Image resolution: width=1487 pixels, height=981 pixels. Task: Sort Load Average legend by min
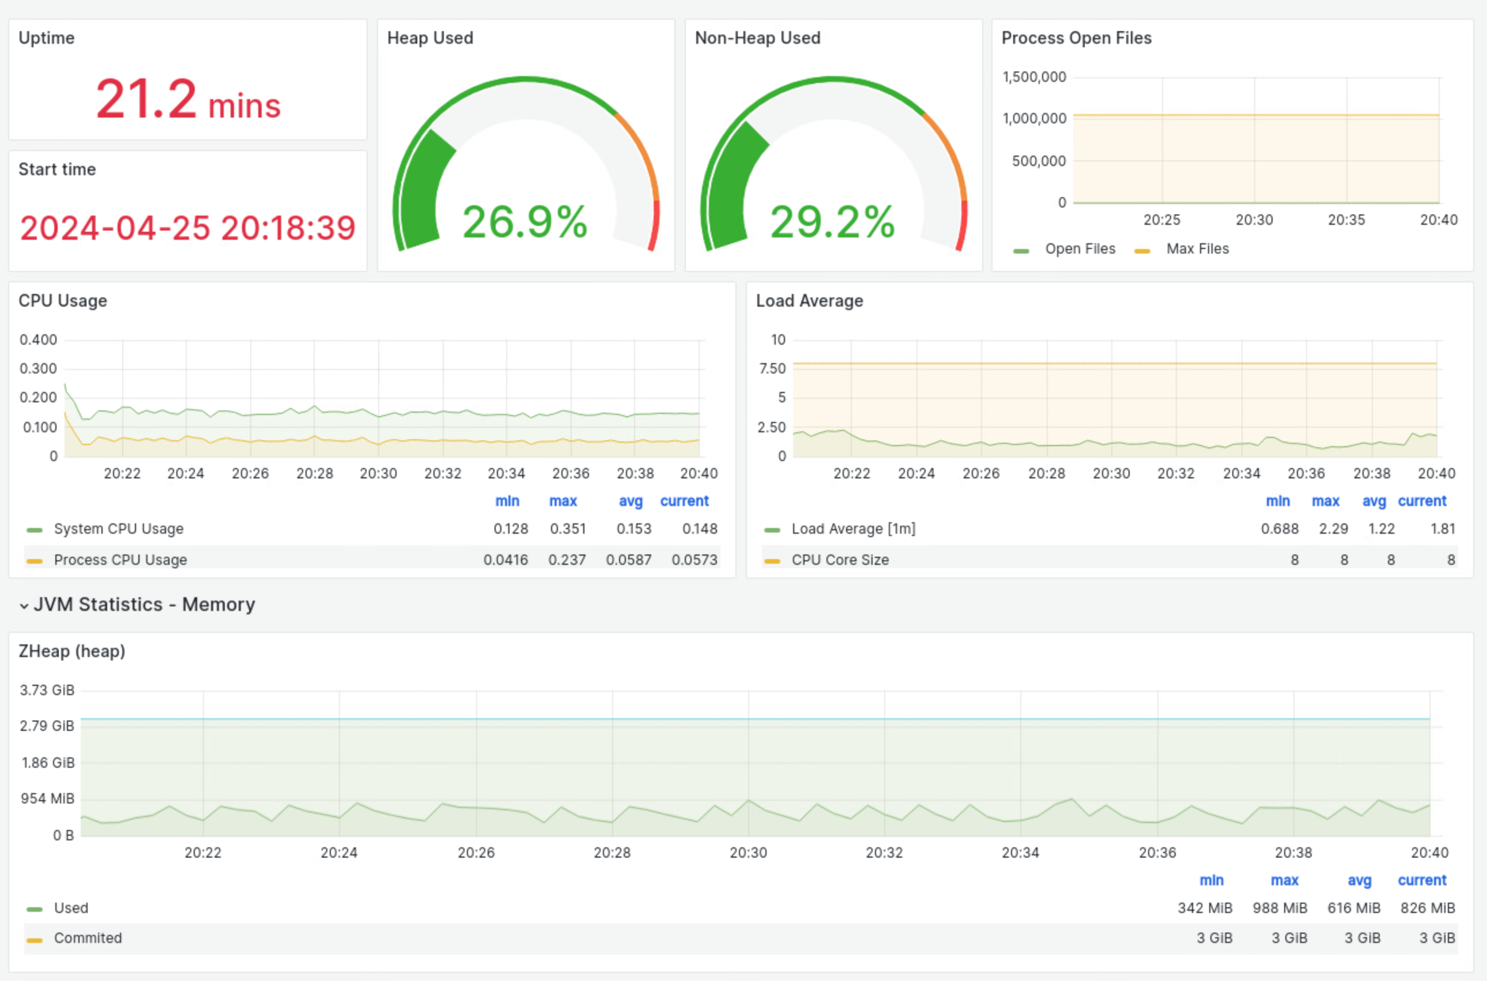pos(1277,500)
